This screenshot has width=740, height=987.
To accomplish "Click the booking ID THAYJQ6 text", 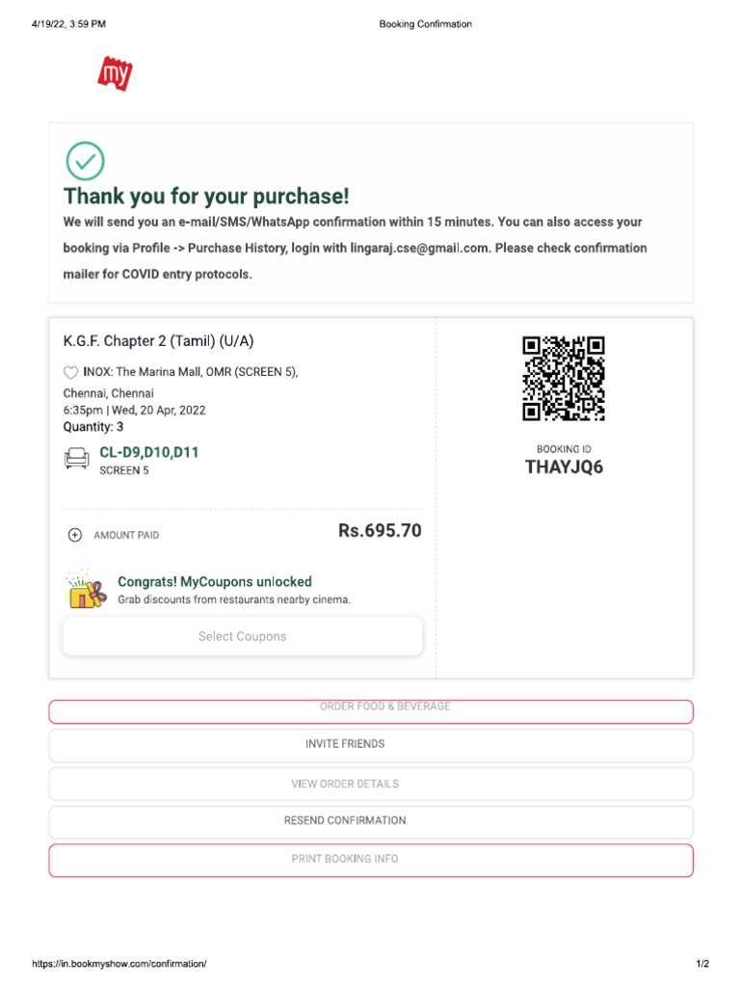I will [x=564, y=468].
